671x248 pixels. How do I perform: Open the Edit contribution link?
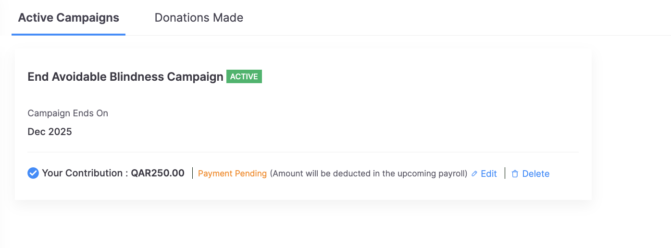[488, 174]
